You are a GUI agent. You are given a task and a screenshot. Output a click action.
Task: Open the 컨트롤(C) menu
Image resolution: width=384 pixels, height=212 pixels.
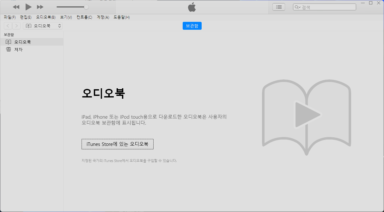(x=84, y=17)
